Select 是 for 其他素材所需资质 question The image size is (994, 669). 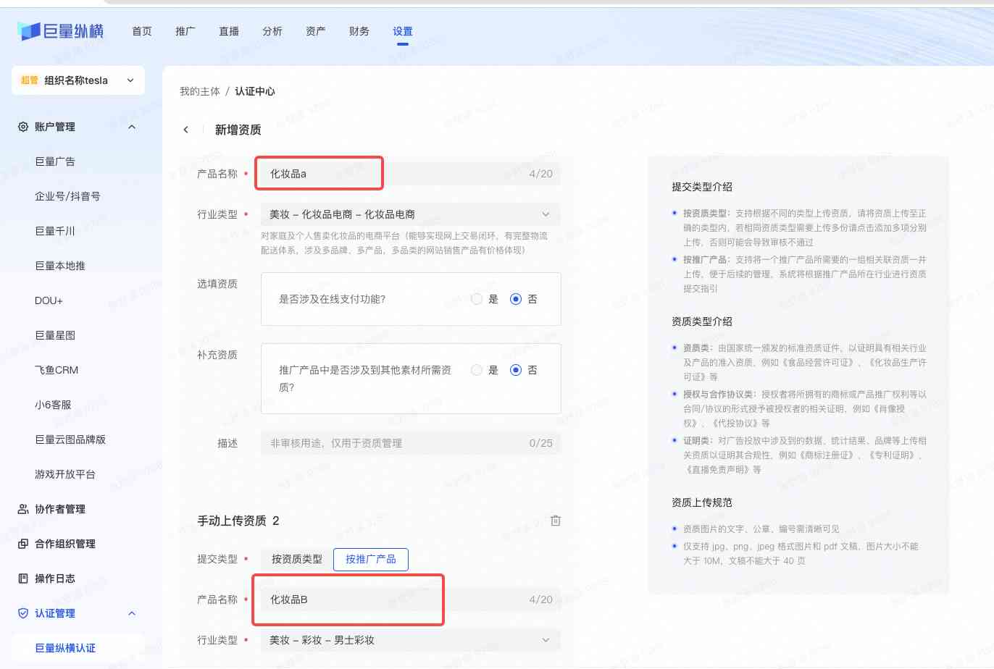[x=477, y=370]
